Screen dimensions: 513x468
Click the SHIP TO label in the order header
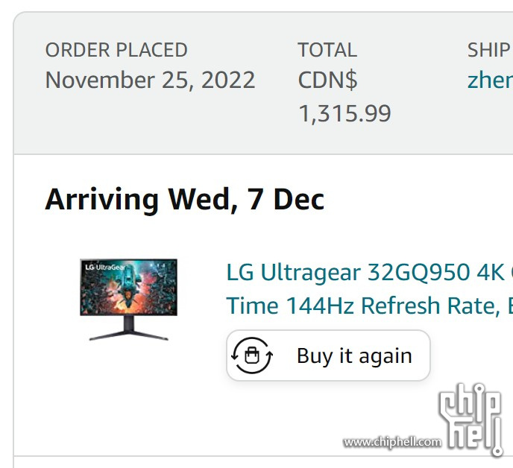pyautogui.click(x=490, y=50)
